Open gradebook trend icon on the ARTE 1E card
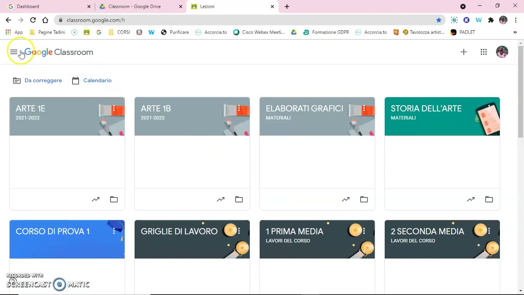The width and height of the screenshot is (524, 295). [x=95, y=200]
